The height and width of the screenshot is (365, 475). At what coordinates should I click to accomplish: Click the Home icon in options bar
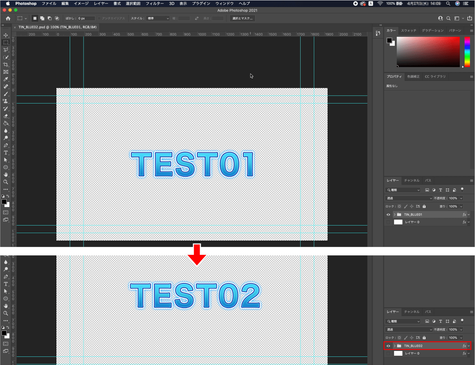coord(8,18)
